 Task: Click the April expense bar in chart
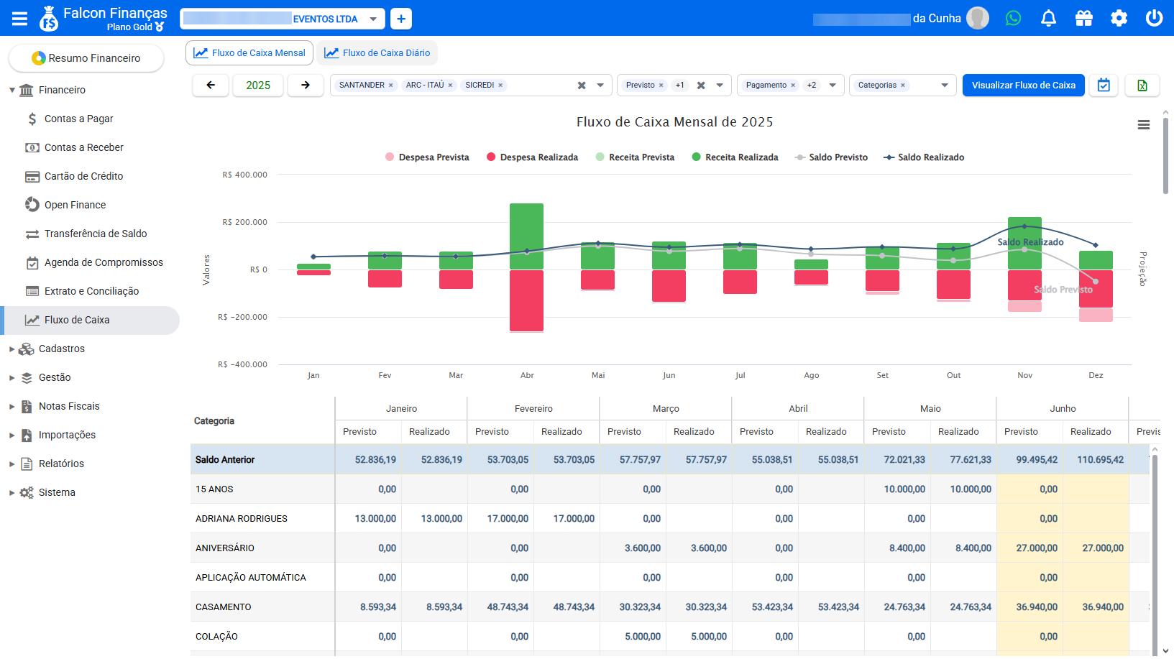click(x=526, y=300)
